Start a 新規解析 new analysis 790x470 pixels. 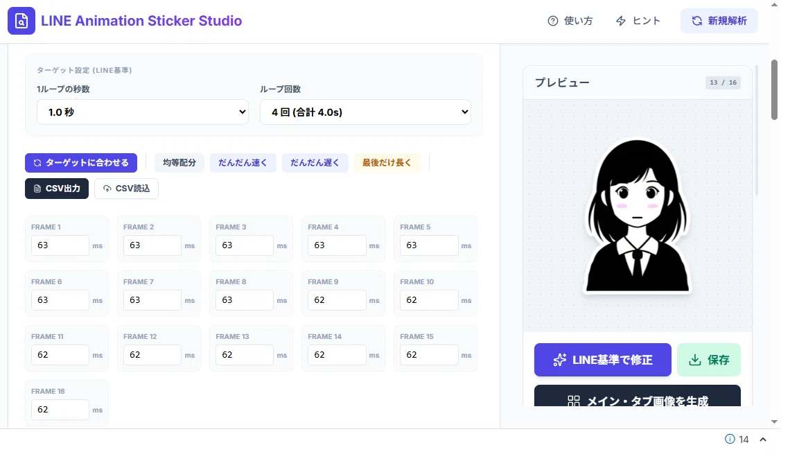[719, 21]
